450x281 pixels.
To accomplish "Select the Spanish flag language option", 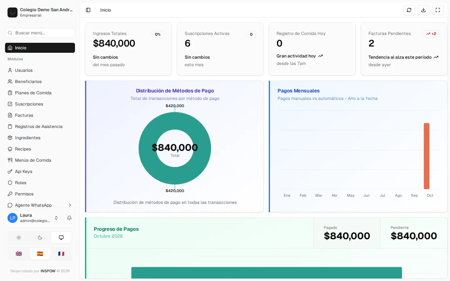I will [40, 254].
